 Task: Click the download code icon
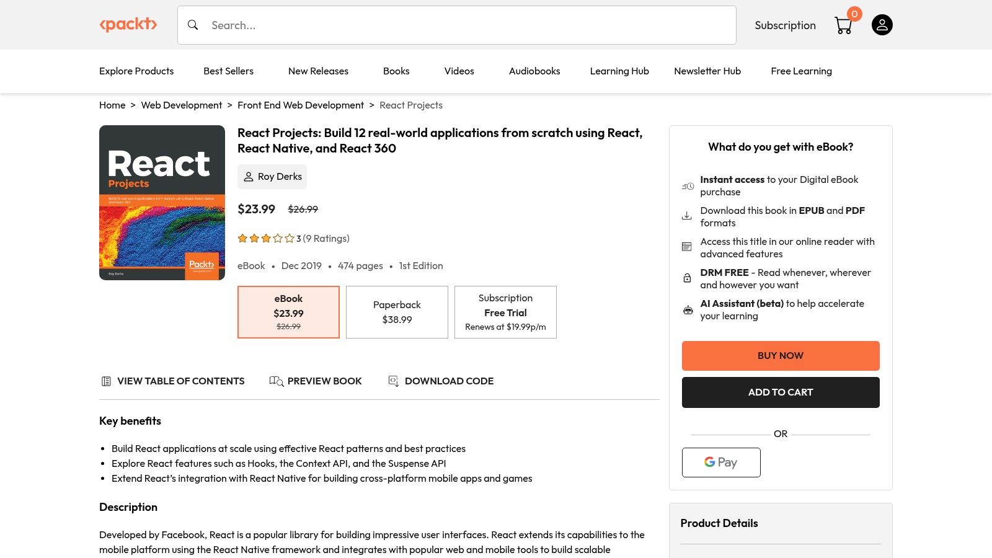393,381
